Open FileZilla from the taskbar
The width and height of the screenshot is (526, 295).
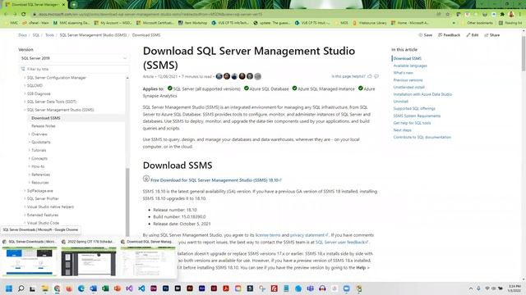274,288
